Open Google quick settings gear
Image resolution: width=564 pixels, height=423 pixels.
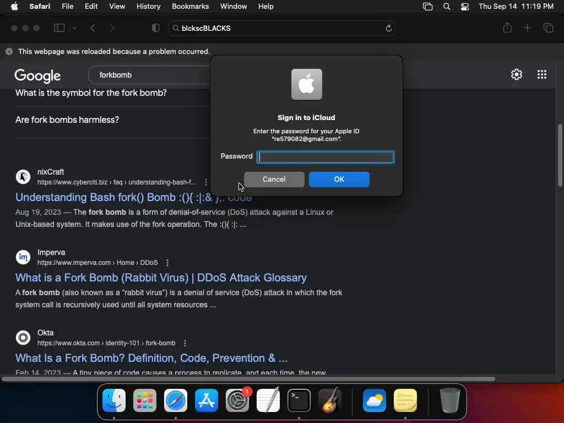(x=517, y=74)
